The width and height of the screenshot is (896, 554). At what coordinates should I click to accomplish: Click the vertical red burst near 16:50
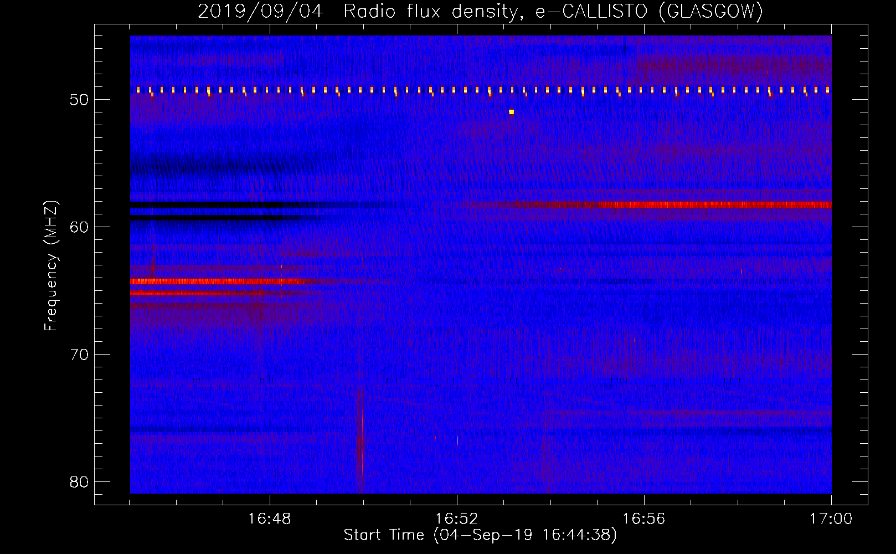(x=361, y=440)
